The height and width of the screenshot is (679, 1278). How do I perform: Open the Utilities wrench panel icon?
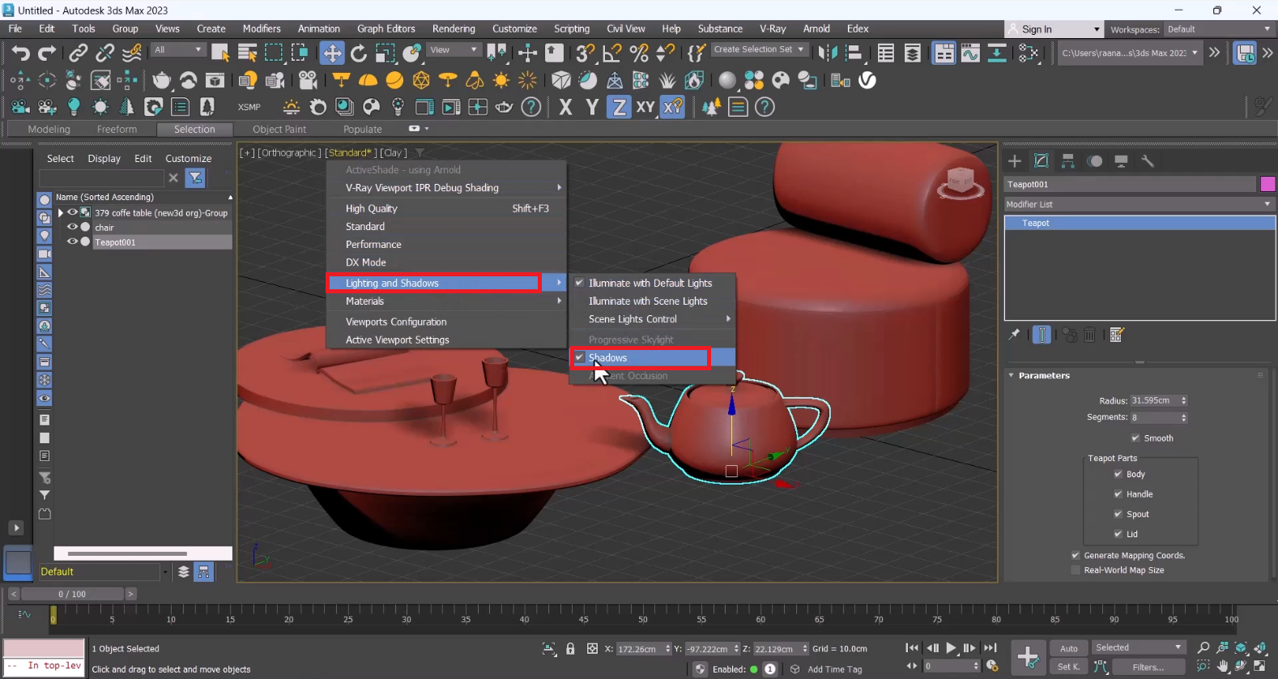tap(1148, 161)
